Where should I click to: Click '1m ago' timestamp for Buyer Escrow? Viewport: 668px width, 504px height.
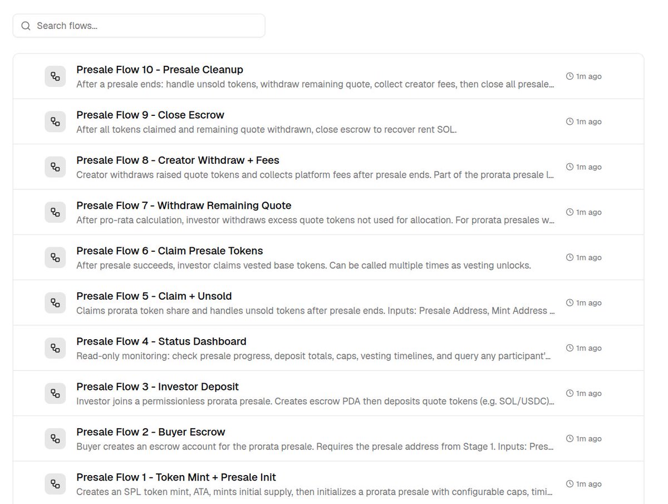[x=589, y=438]
